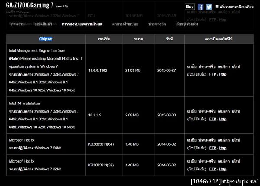Screen dimensions: 260x186
Task: Switch to the Overview tab (ภาพรวม)
Action: pyautogui.click(x=18, y=24)
